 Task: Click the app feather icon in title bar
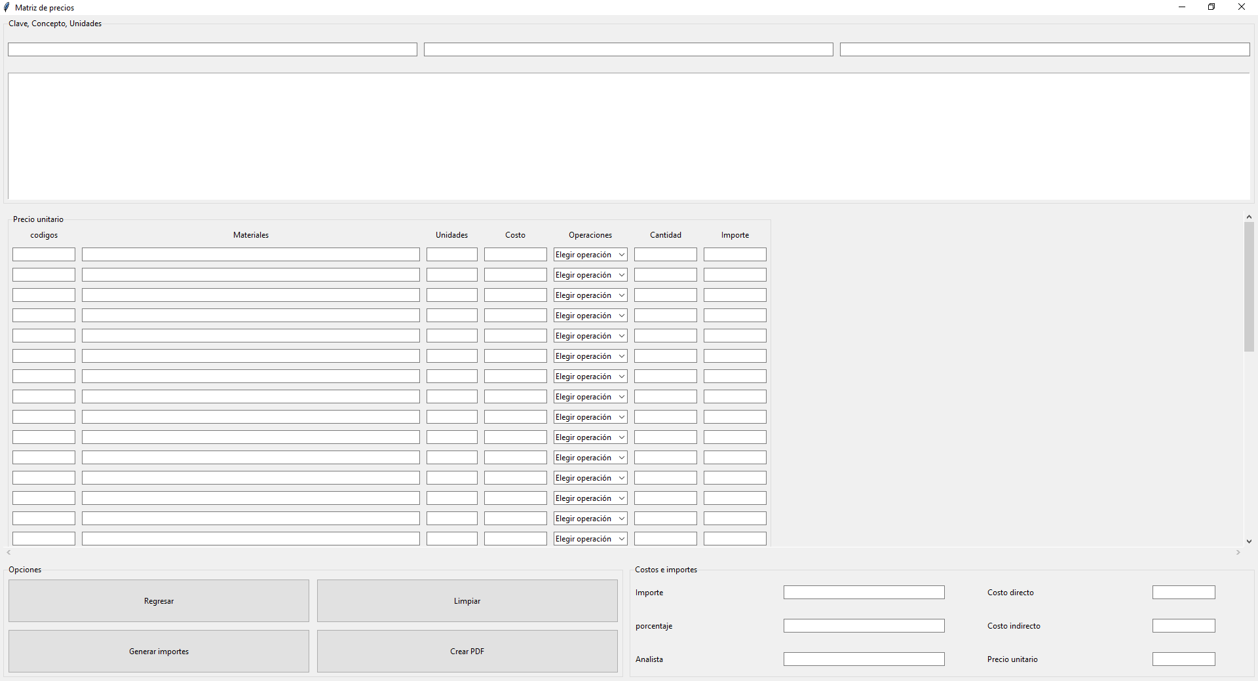coord(7,7)
